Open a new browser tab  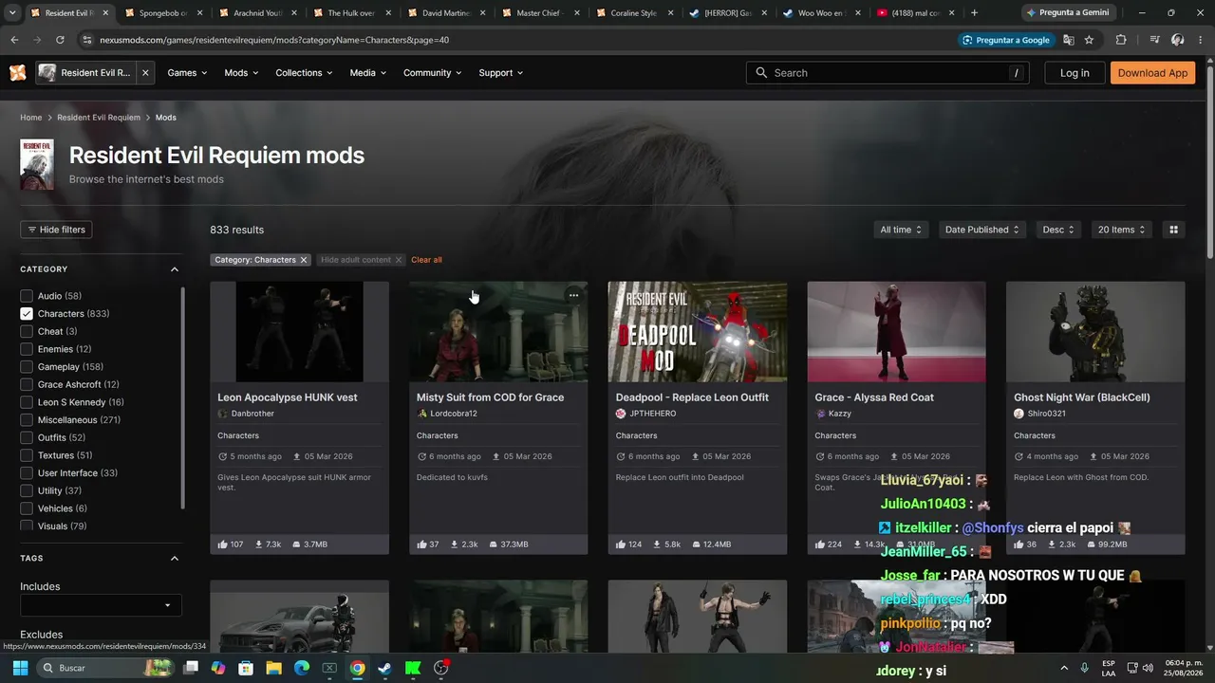(x=974, y=13)
